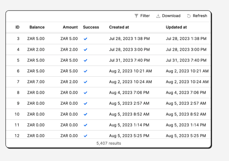
Task: Click Balance ZAR 7.00 in row 7
Action: coord(36,82)
